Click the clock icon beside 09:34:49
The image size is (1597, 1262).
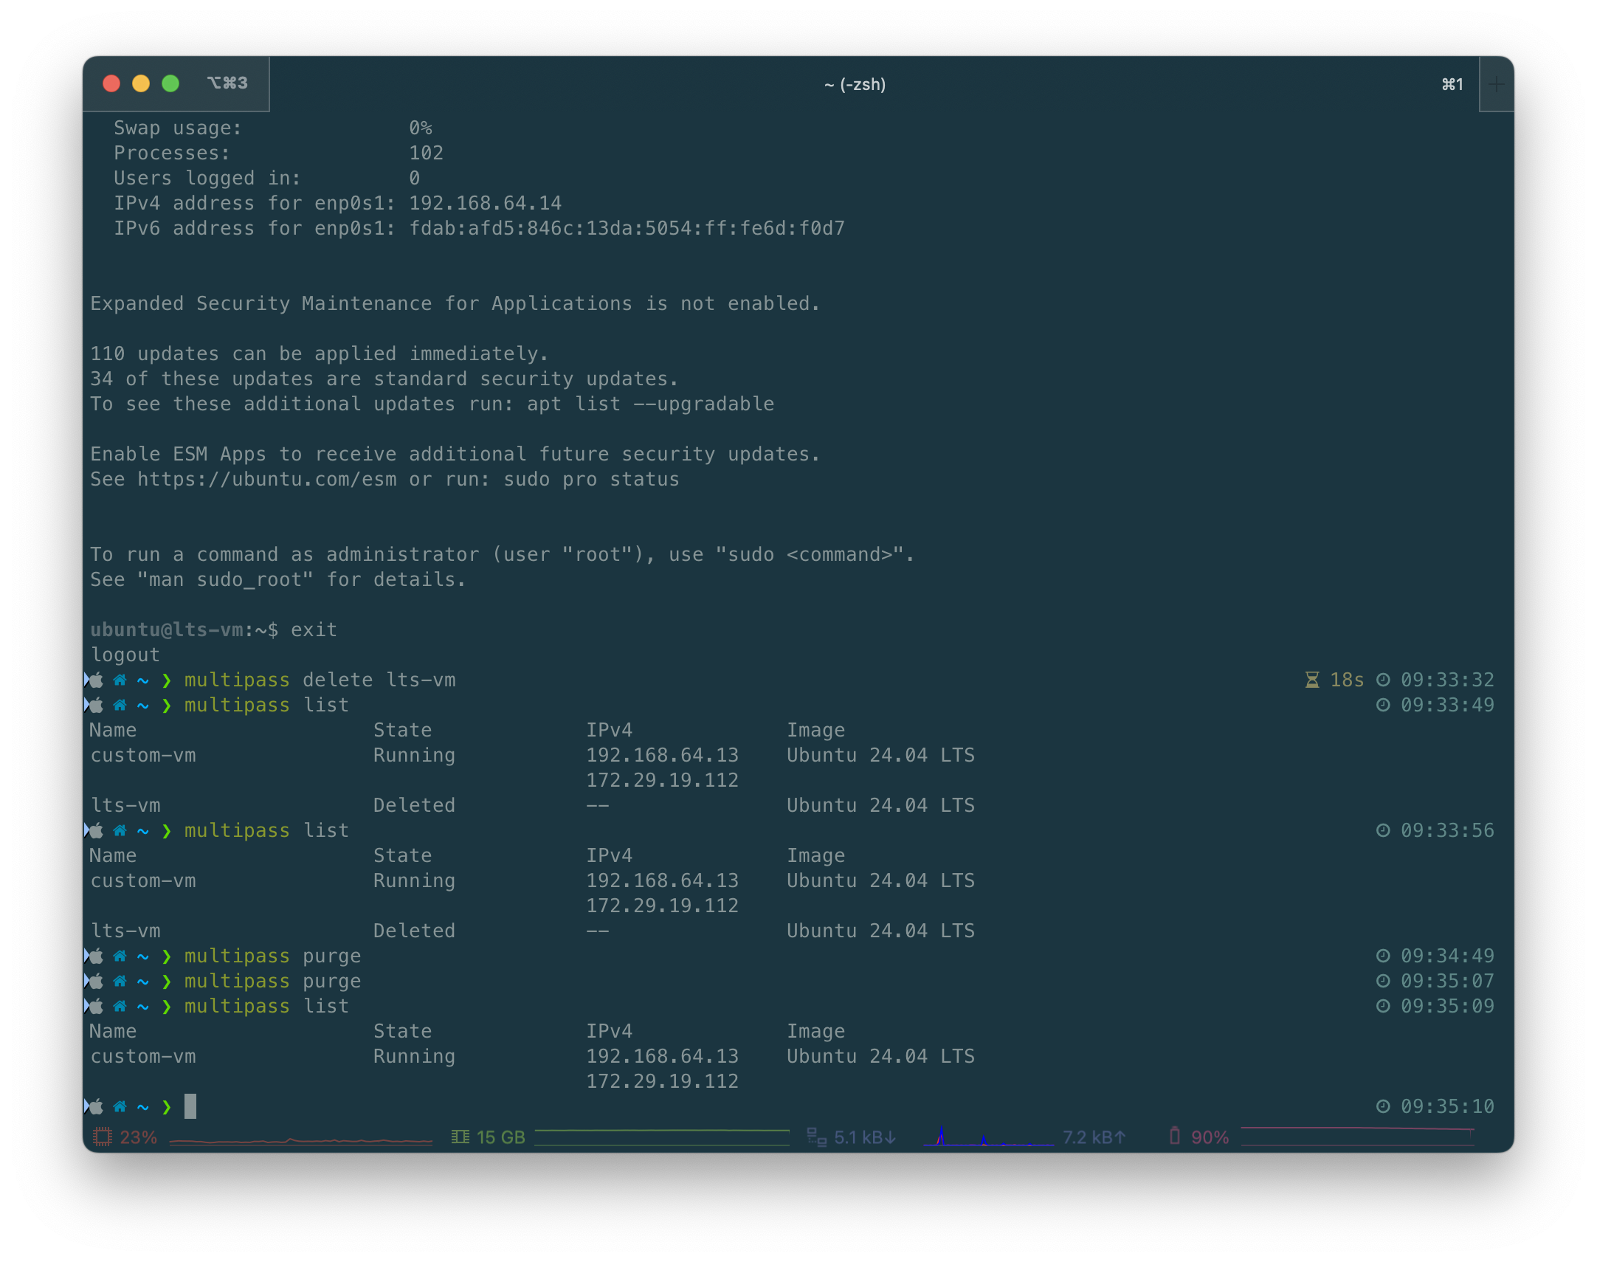pyautogui.click(x=1383, y=956)
